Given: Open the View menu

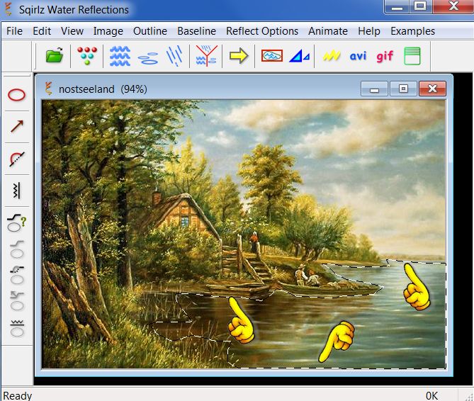Looking at the screenshot, I should tap(72, 31).
